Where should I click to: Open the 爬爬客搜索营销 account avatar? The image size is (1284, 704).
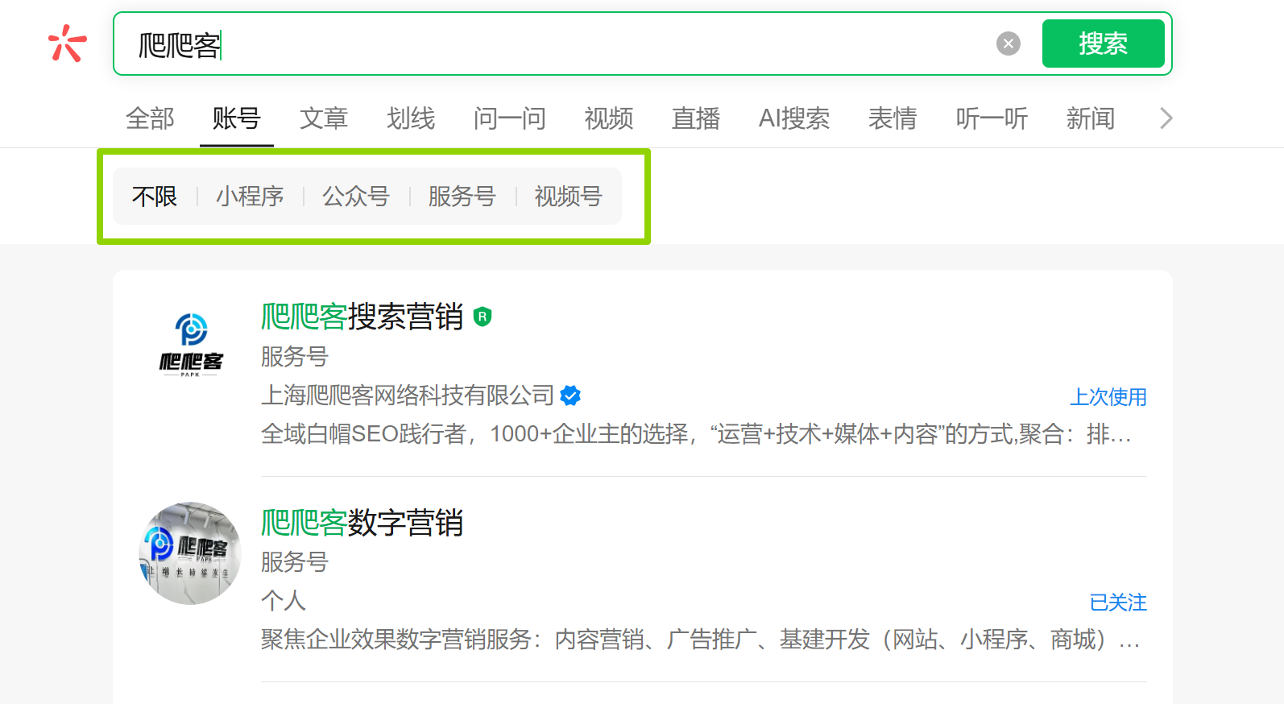click(190, 346)
